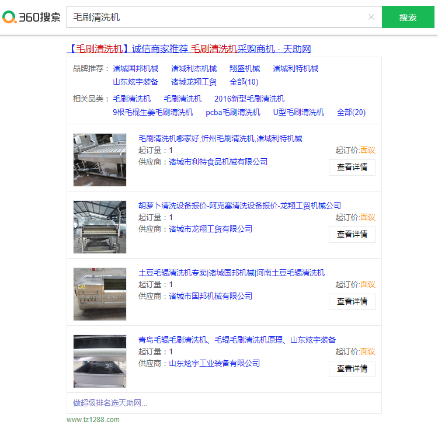Screen dimensions: 438x432
Task: Open the 利特食品机械 product thumbnail
Action: [100, 159]
